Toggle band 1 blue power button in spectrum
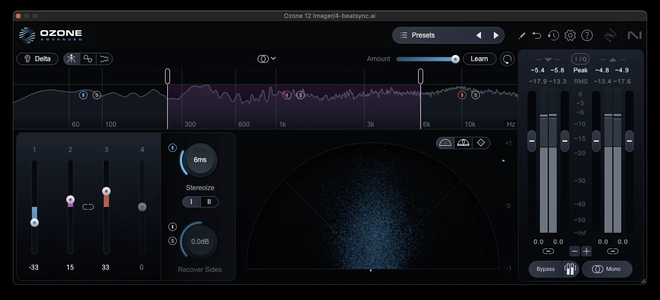Viewport: 660px width, 300px height. tap(83, 95)
